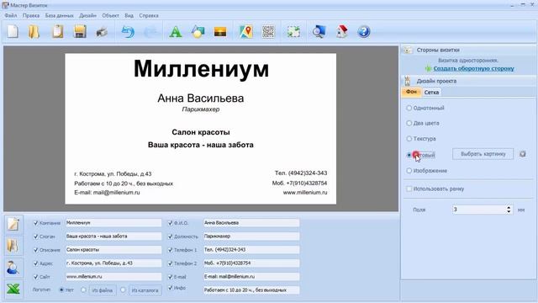Image resolution: width=538 pixels, height=303 pixels.
Task: Click the Компания input field with Миллениум
Action: point(113,223)
